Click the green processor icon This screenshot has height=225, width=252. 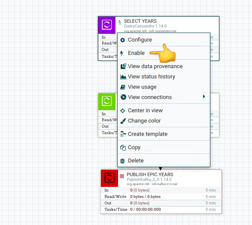(107, 102)
